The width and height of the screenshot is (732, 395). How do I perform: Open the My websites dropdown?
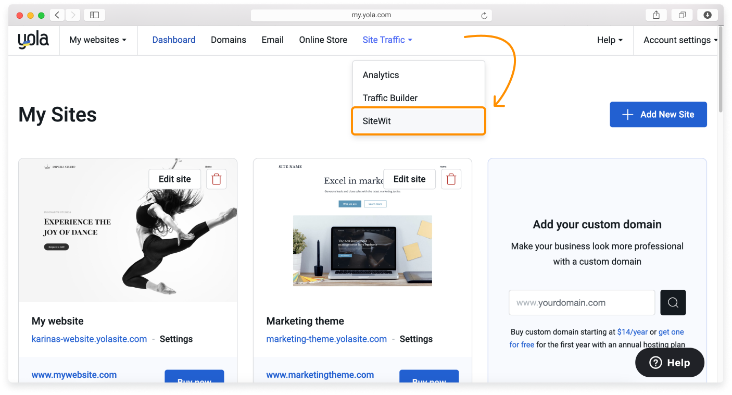click(x=98, y=40)
